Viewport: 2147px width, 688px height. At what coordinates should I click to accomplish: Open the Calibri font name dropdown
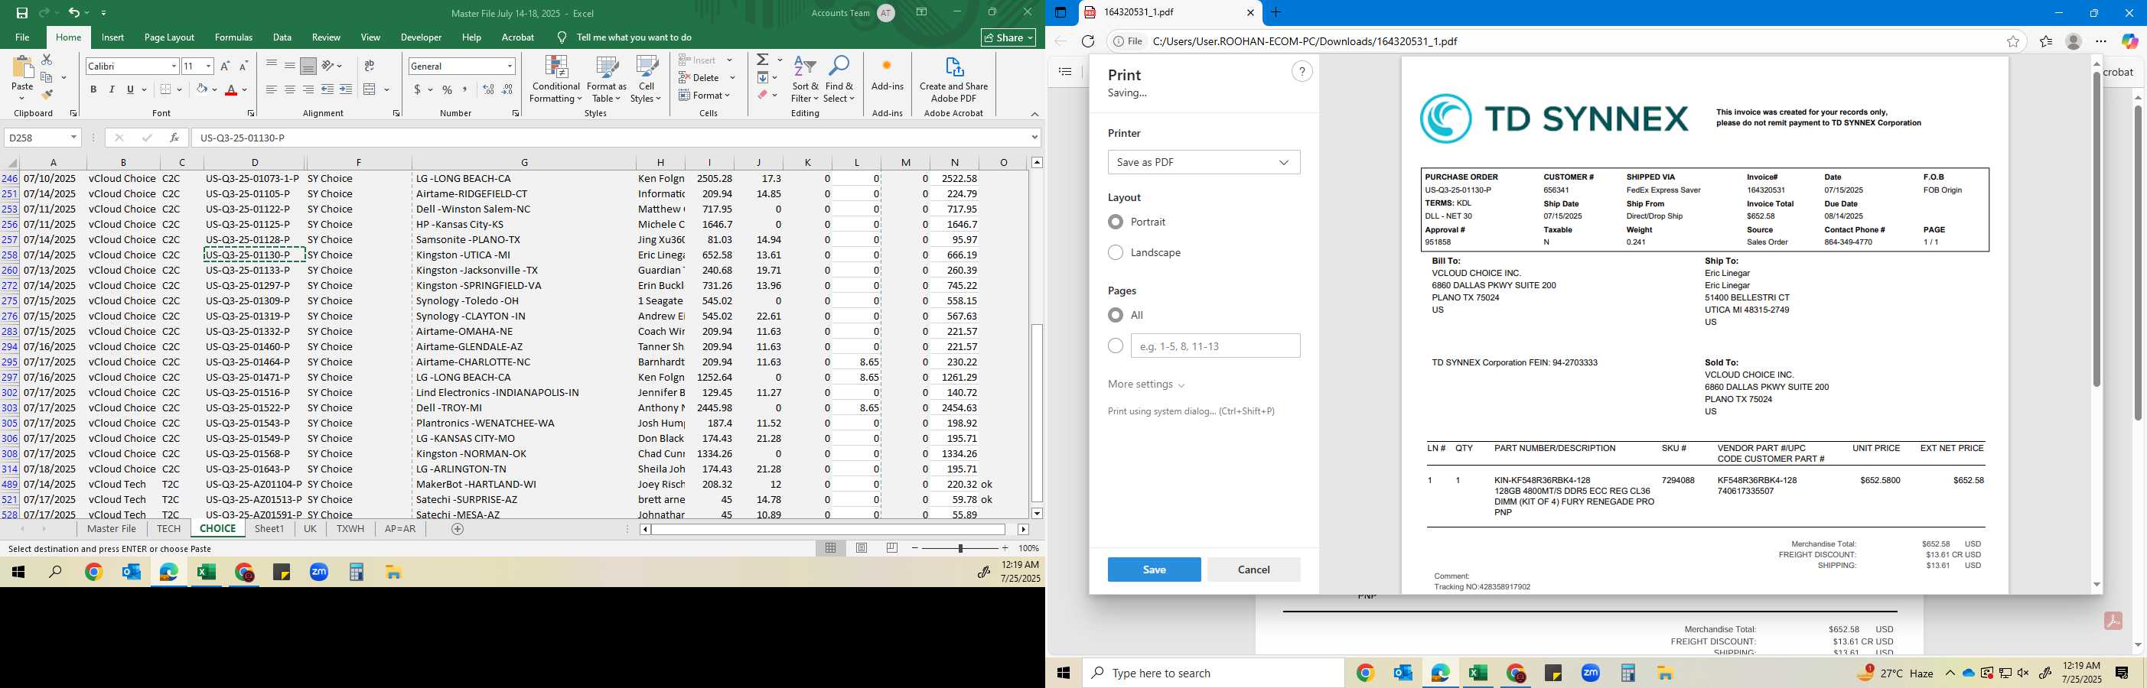click(x=174, y=66)
